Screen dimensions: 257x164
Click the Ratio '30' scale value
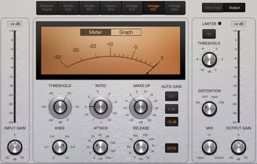pyautogui.click(x=109, y=120)
